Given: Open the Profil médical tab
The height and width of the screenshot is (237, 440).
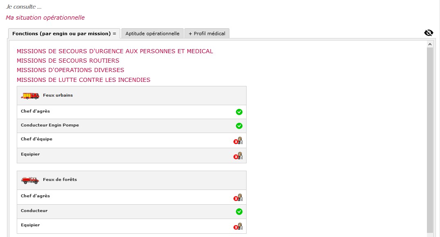Looking at the screenshot, I should tap(207, 34).
